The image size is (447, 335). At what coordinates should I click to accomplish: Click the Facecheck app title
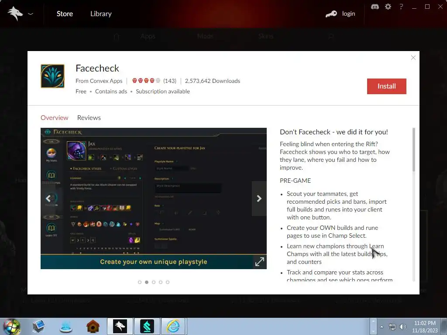point(97,68)
